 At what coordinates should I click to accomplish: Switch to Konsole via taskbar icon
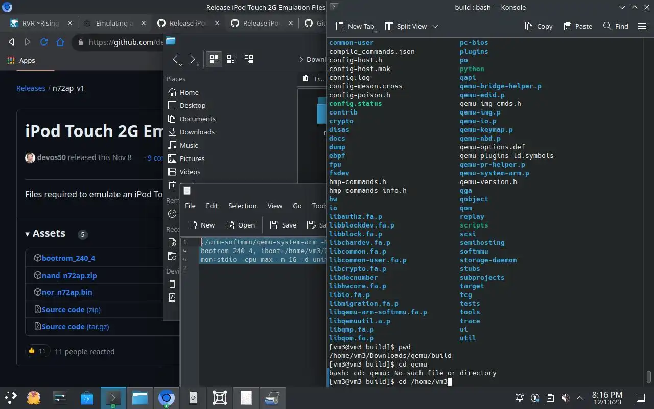[113, 397]
